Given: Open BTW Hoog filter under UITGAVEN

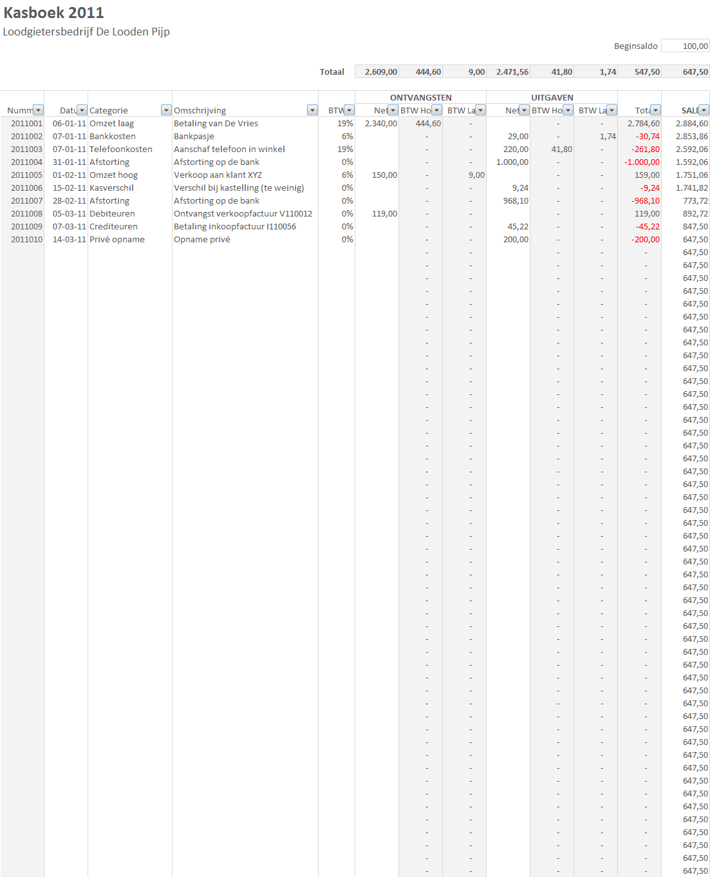Looking at the screenshot, I should (x=568, y=110).
